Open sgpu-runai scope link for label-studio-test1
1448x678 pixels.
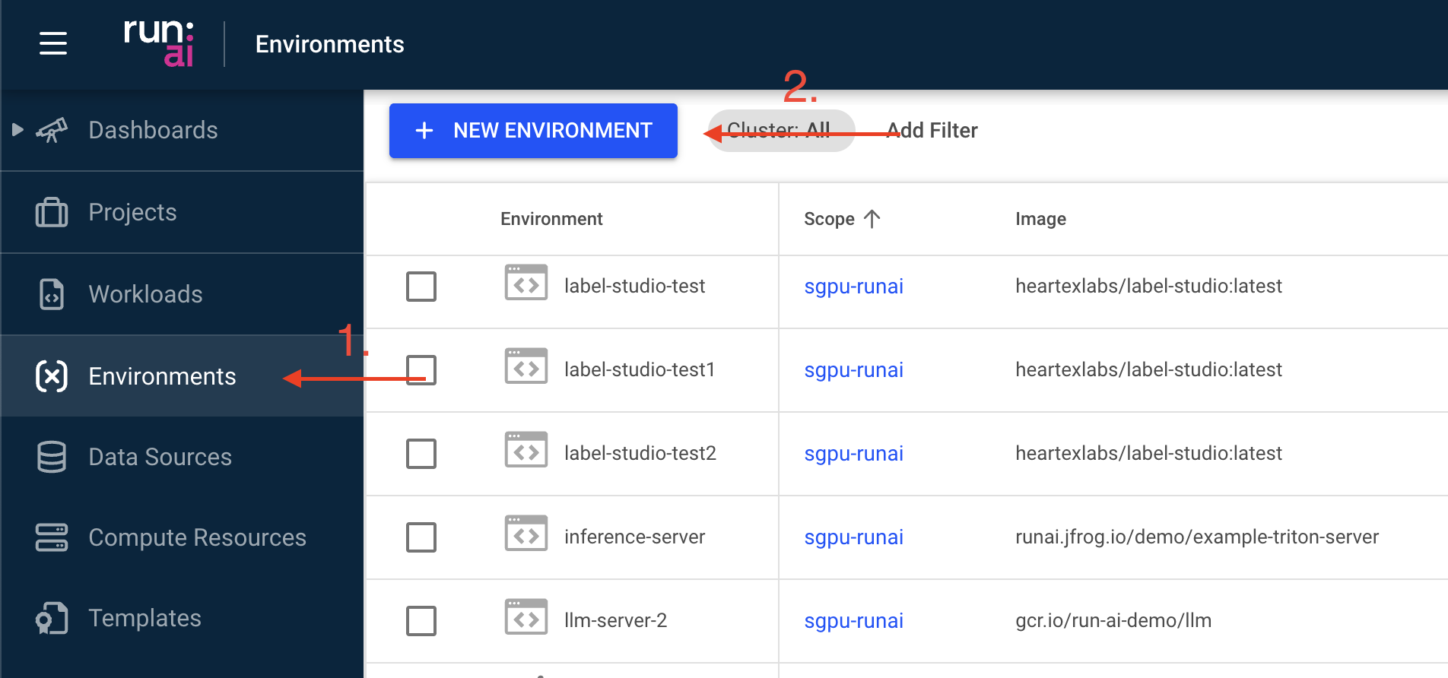pos(853,370)
